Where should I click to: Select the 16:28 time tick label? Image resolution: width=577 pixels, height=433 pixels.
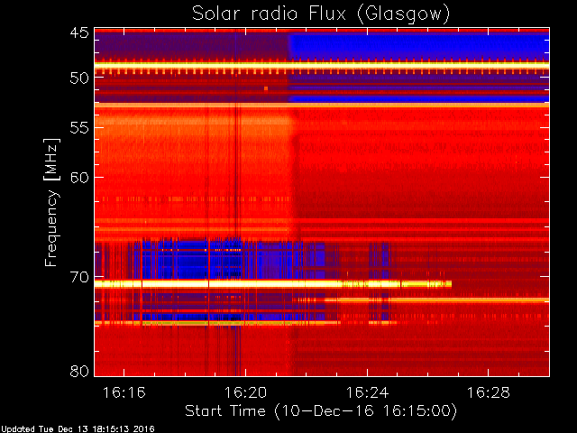pyautogui.click(x=489, y=393)
